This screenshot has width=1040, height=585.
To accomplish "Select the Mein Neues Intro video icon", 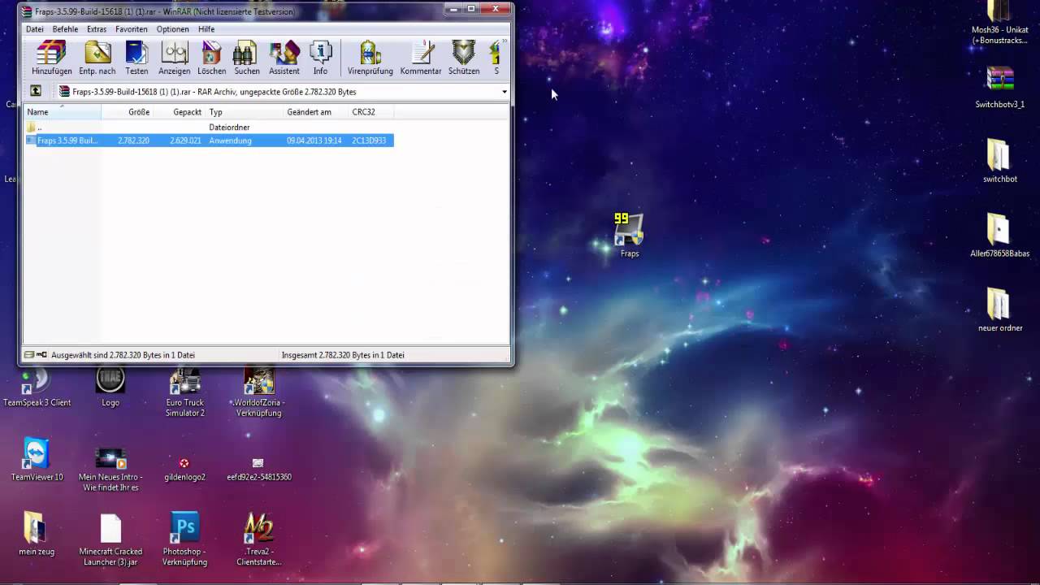I will [110, 469].
